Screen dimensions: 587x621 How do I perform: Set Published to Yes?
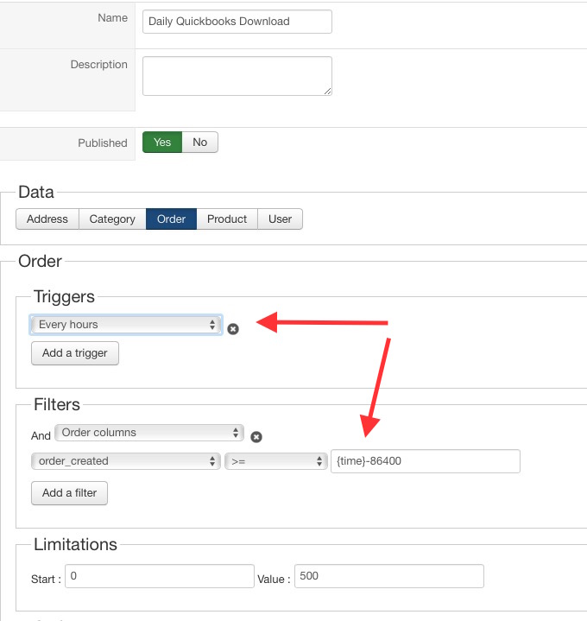[x=162, y=143]
